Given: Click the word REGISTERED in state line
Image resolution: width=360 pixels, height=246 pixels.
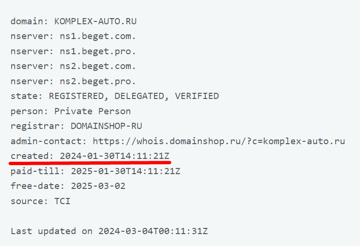Looking at the screenshot, I should [x=75, y=96].
